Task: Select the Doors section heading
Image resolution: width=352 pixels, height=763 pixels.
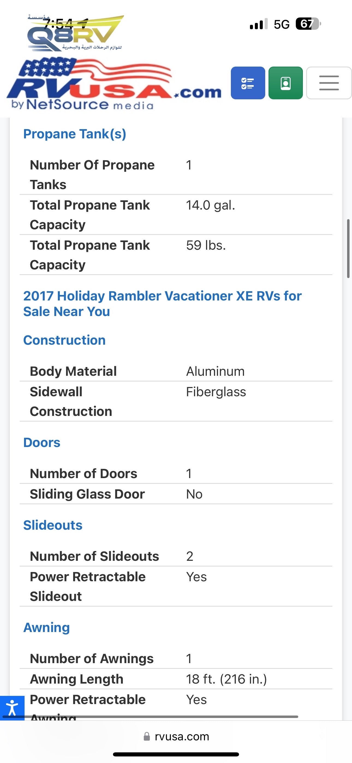Action: (x=42, y=443)
